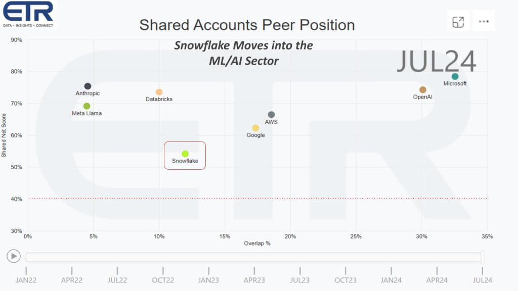
Task: Select the OpenAI data point
Action: pyautogui.click(x=422, y=90)
